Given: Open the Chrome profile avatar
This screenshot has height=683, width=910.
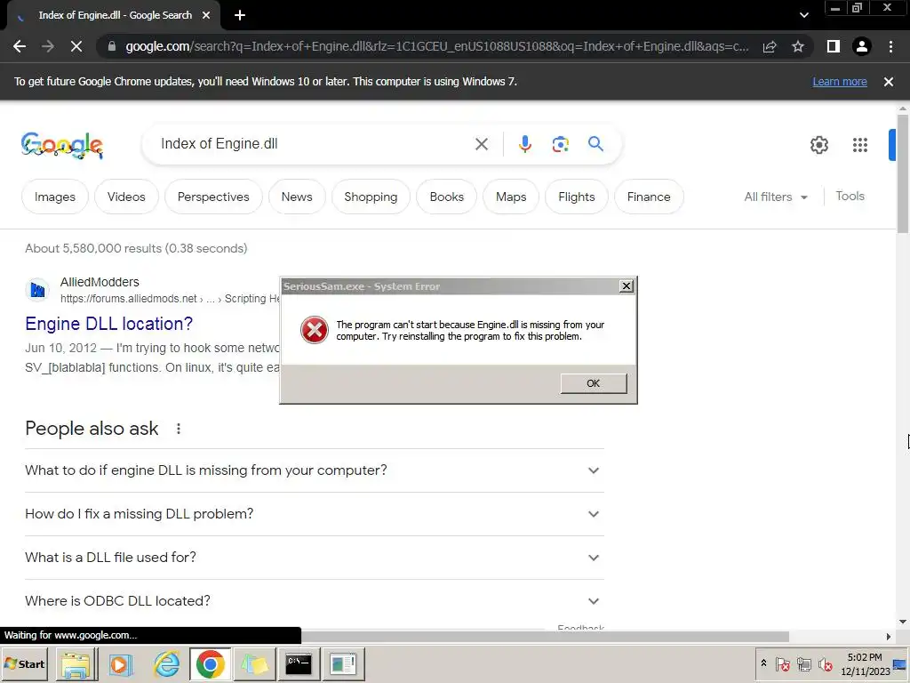Looking at the screenshot, I should point(862,46).
